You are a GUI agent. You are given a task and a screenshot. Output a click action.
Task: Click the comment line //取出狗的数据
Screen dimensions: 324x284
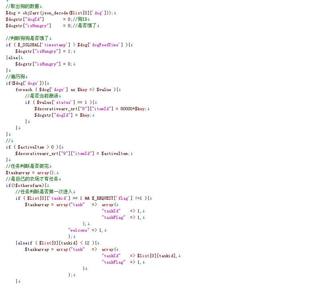[24, 6]
